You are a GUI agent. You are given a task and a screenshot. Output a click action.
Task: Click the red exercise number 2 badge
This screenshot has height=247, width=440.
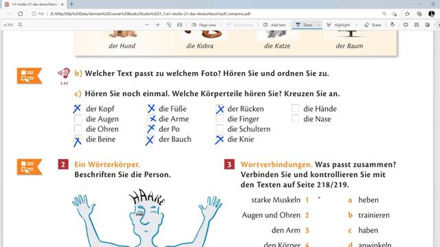pos(63,165)
